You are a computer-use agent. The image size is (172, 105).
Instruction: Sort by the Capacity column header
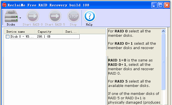coord(49,32)
